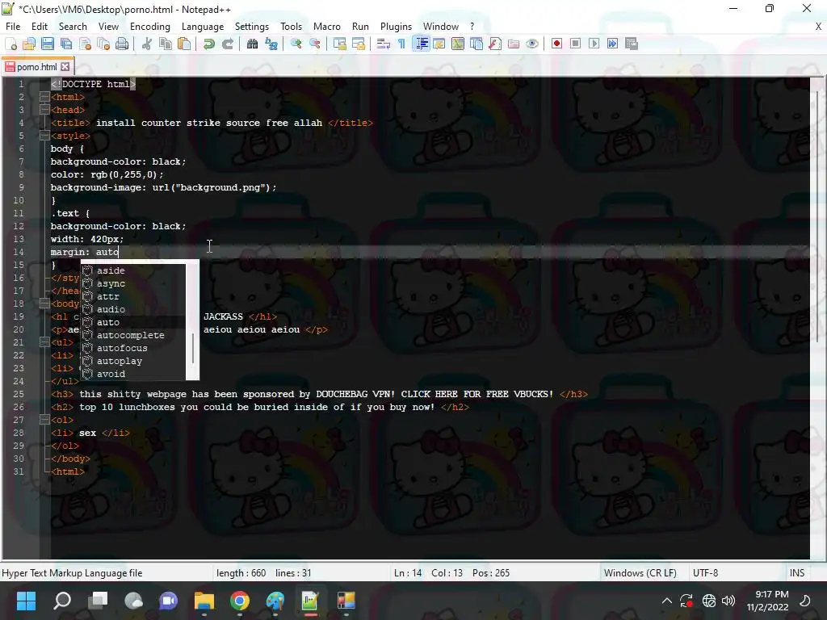Click INS mode in status bar
This screenshot has width=827, height=620.
[x=797, y=573]
